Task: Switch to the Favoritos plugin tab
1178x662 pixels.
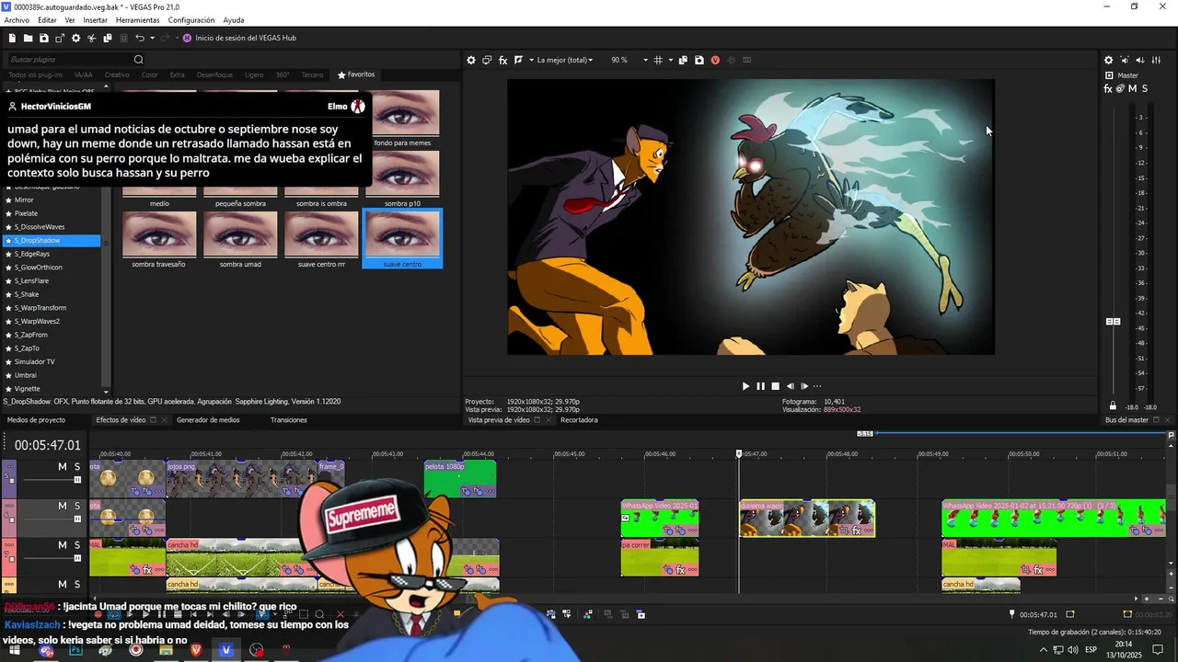Action: click(356, 74)
